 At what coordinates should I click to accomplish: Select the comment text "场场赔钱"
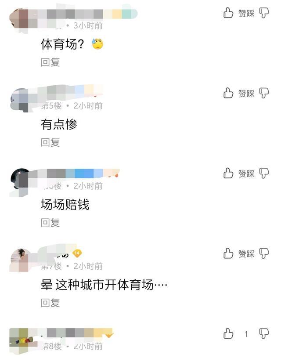tap(65, 204)
